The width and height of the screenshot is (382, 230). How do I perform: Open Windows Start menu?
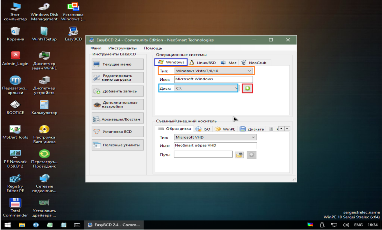(7, 225)
